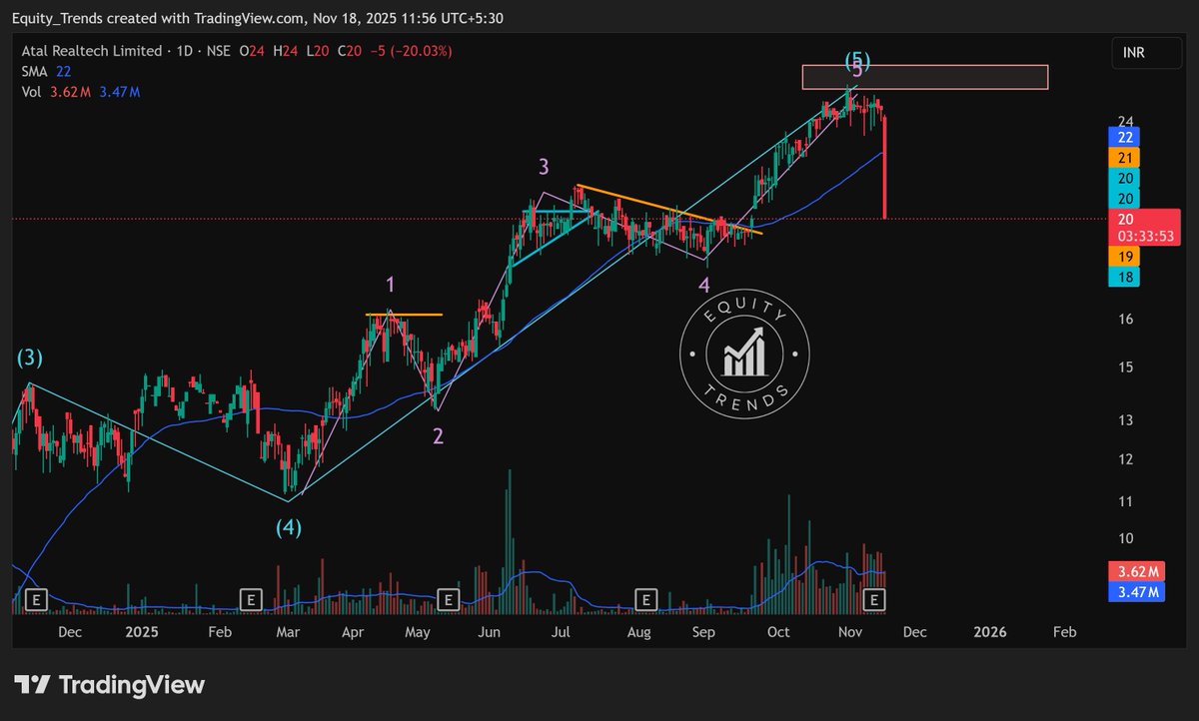The image size is (1199, 721).
Task: Open the INR currency selector
Action: coord(1146,52)
